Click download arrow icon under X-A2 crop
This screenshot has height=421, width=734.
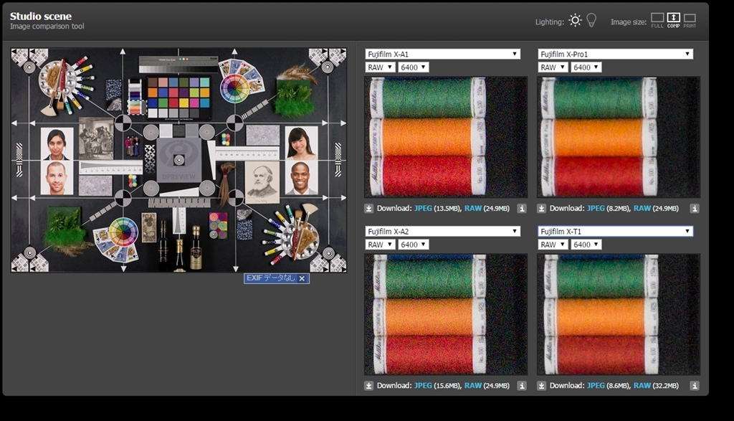tap(369, 385)
